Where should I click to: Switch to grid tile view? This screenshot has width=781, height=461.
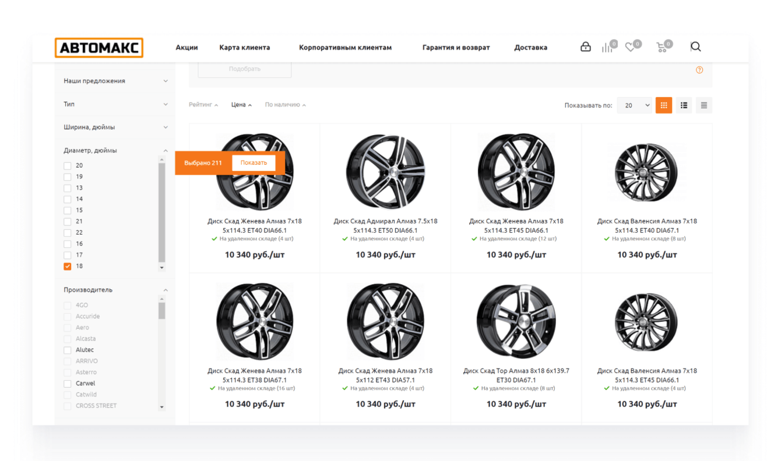(663, 105)
